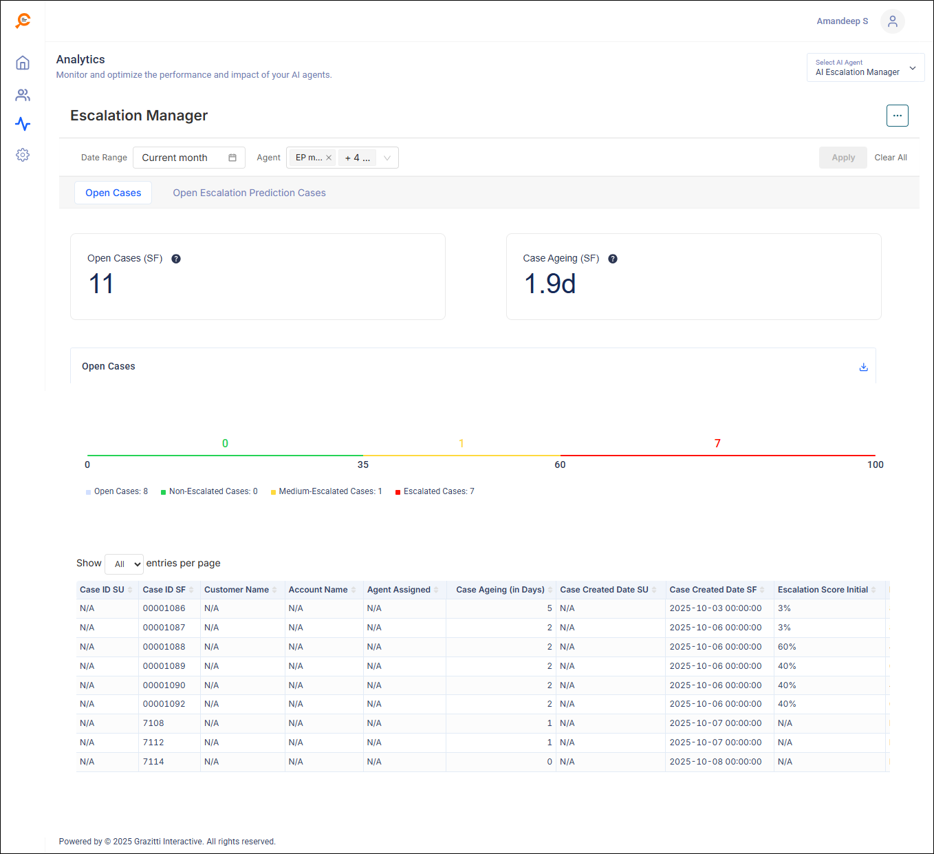Image resolution: width=934 pixels, height=854 pixels.
Task: Select the Analytics pulse icon in sidebar
Action: click(x=23, y=125)
